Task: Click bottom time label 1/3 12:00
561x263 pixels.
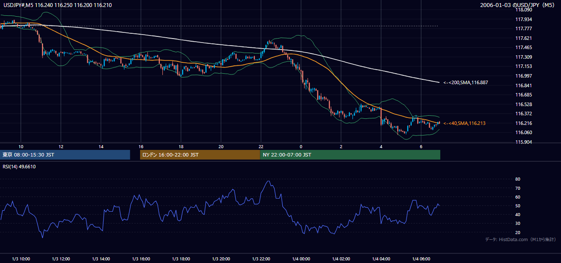Action: point(61,259)
